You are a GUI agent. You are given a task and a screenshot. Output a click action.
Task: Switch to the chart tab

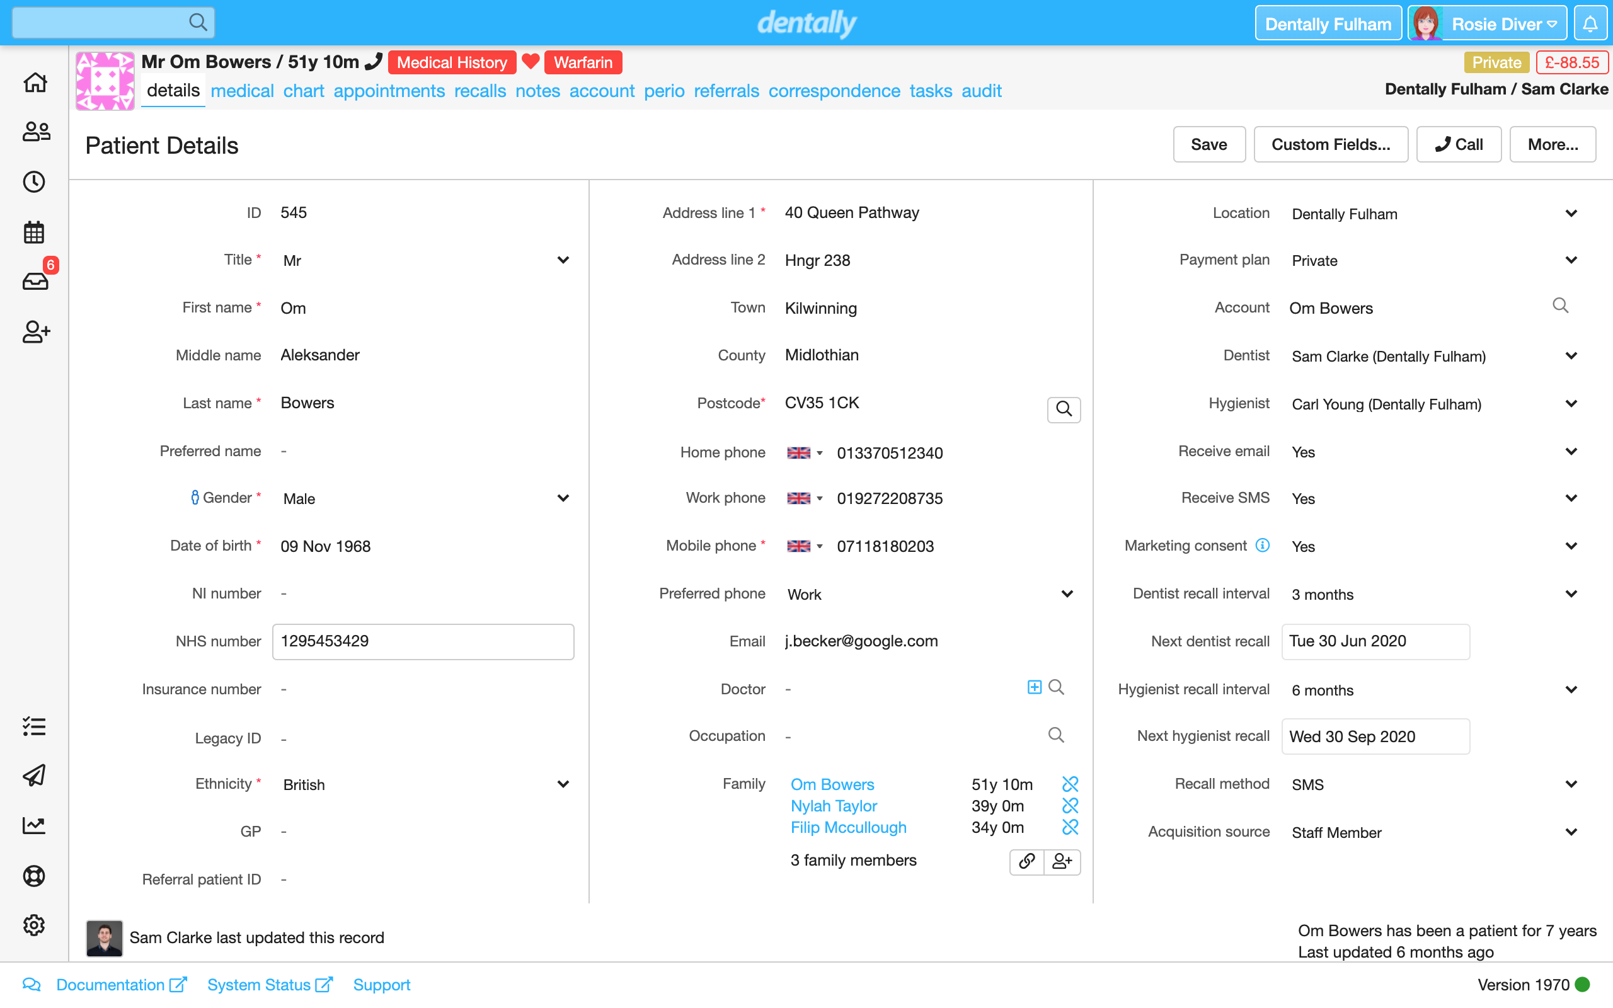[303, 91]
